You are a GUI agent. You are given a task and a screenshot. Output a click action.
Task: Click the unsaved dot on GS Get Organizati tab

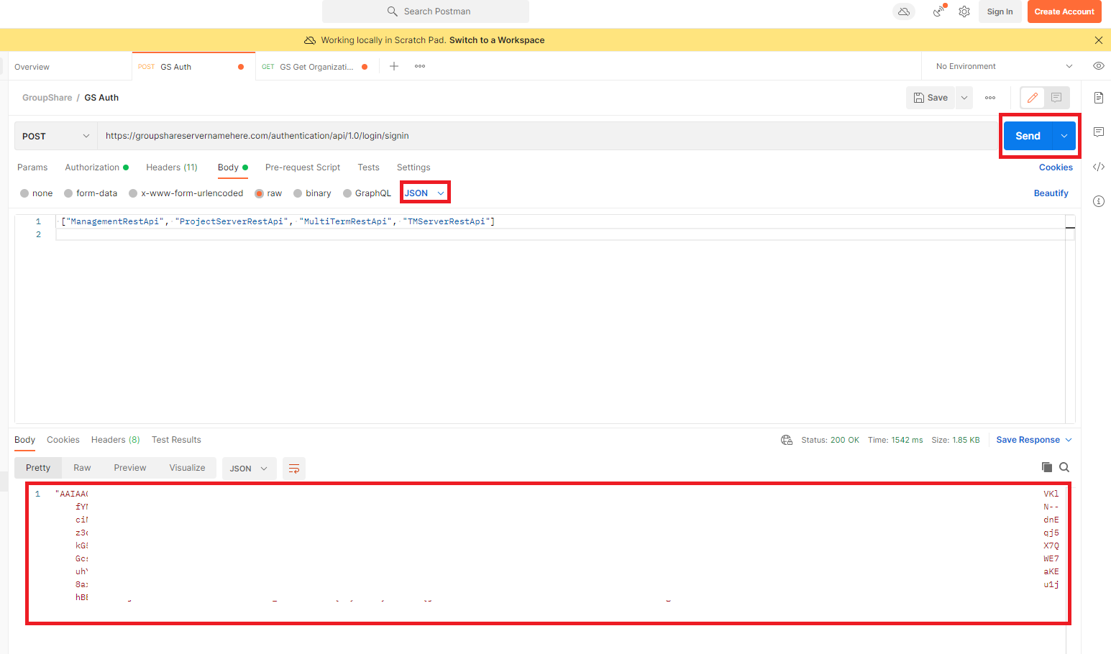[x=365, y=67]
